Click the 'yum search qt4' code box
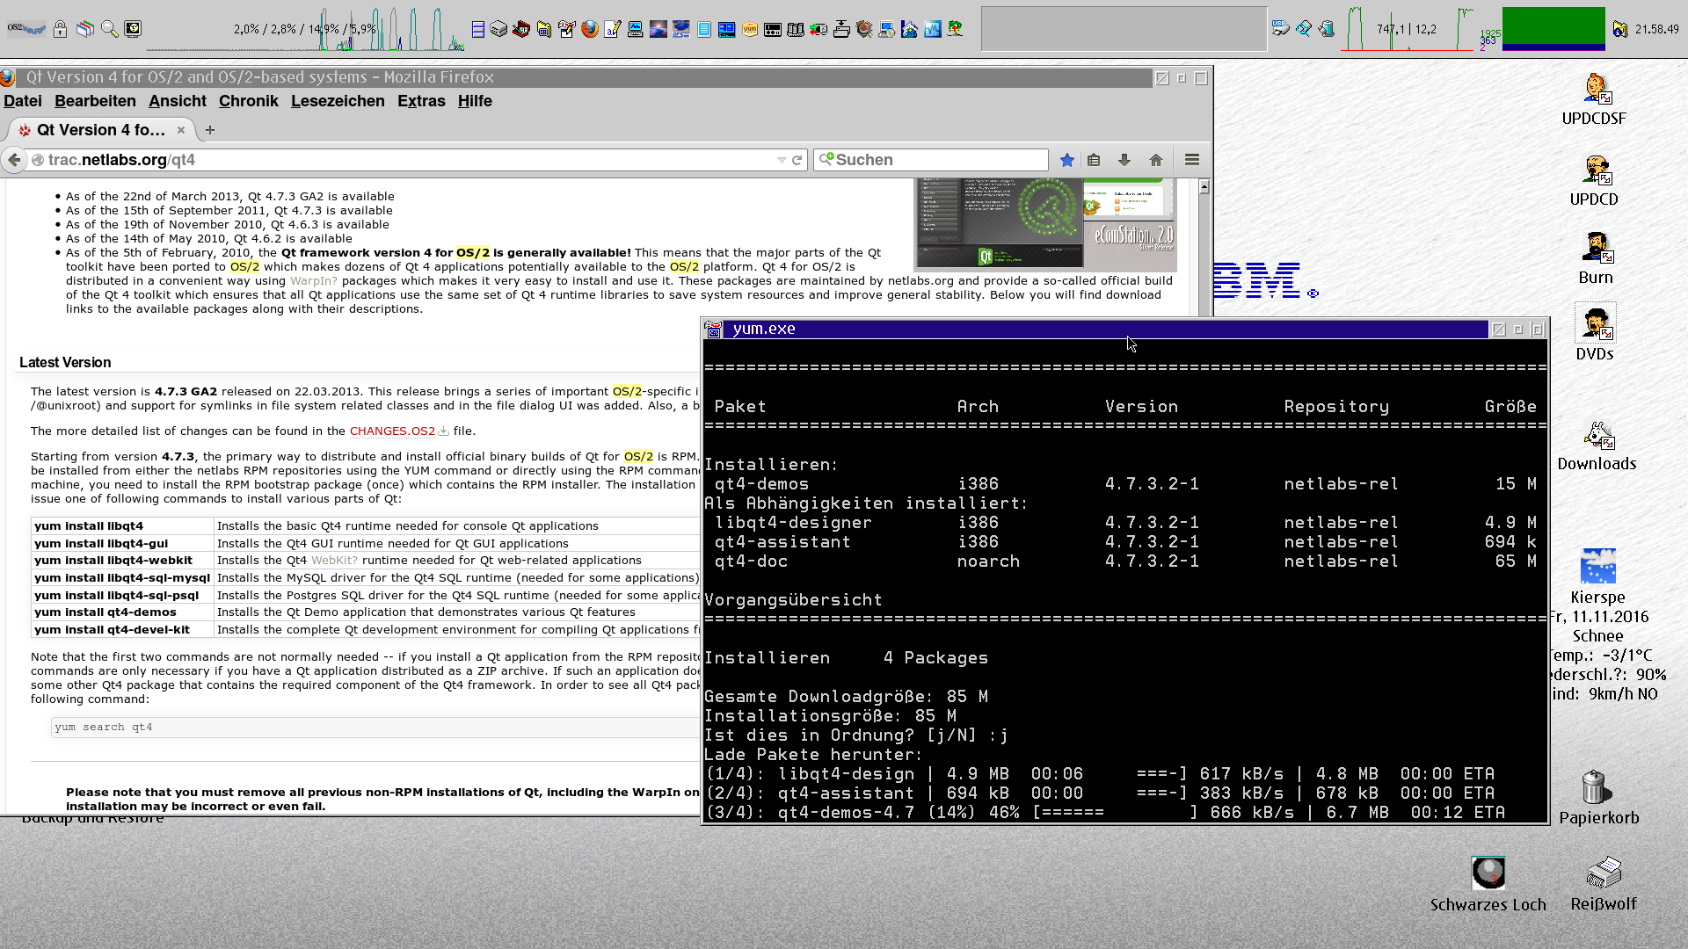The width and height of the screenshot is (1688, 949). [376, 728]
